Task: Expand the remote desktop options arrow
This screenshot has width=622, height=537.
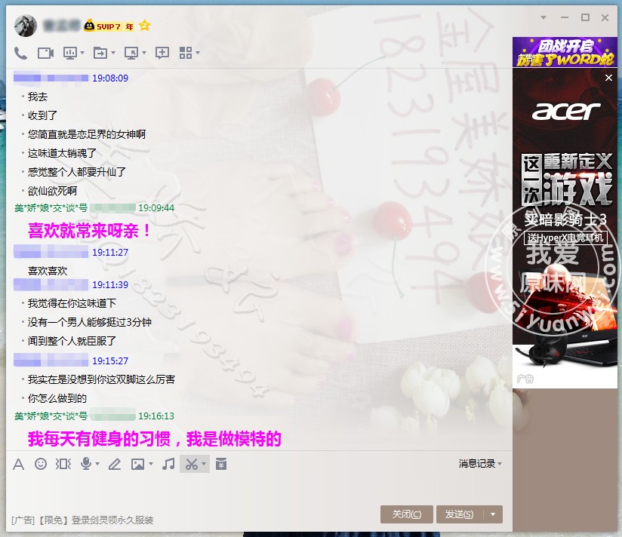Action: (143, 53)
